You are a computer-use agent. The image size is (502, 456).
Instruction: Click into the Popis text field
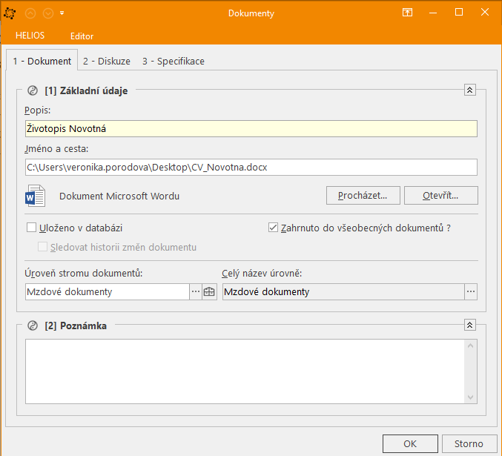tap(251, 129)
